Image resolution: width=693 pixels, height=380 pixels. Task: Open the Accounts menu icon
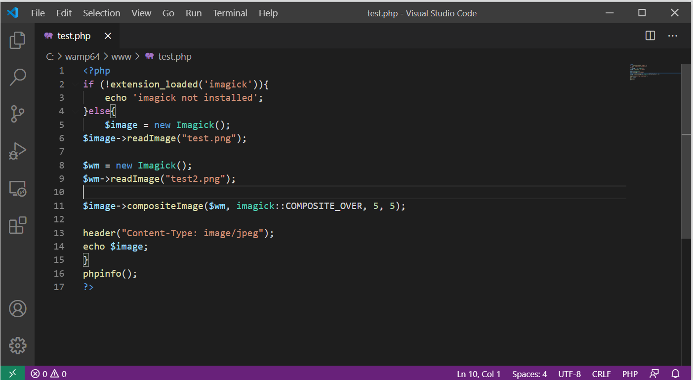point(18,308)
